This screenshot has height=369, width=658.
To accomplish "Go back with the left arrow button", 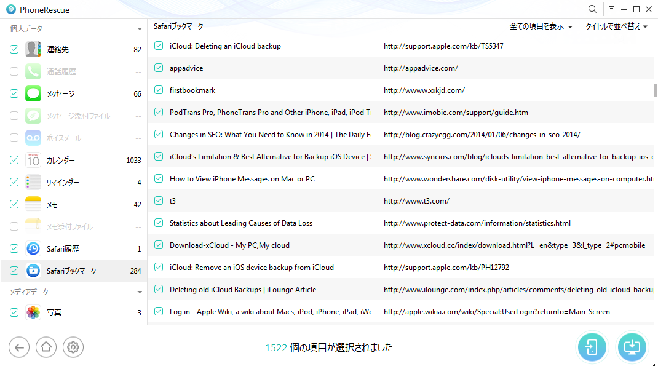I will point(19,347).
